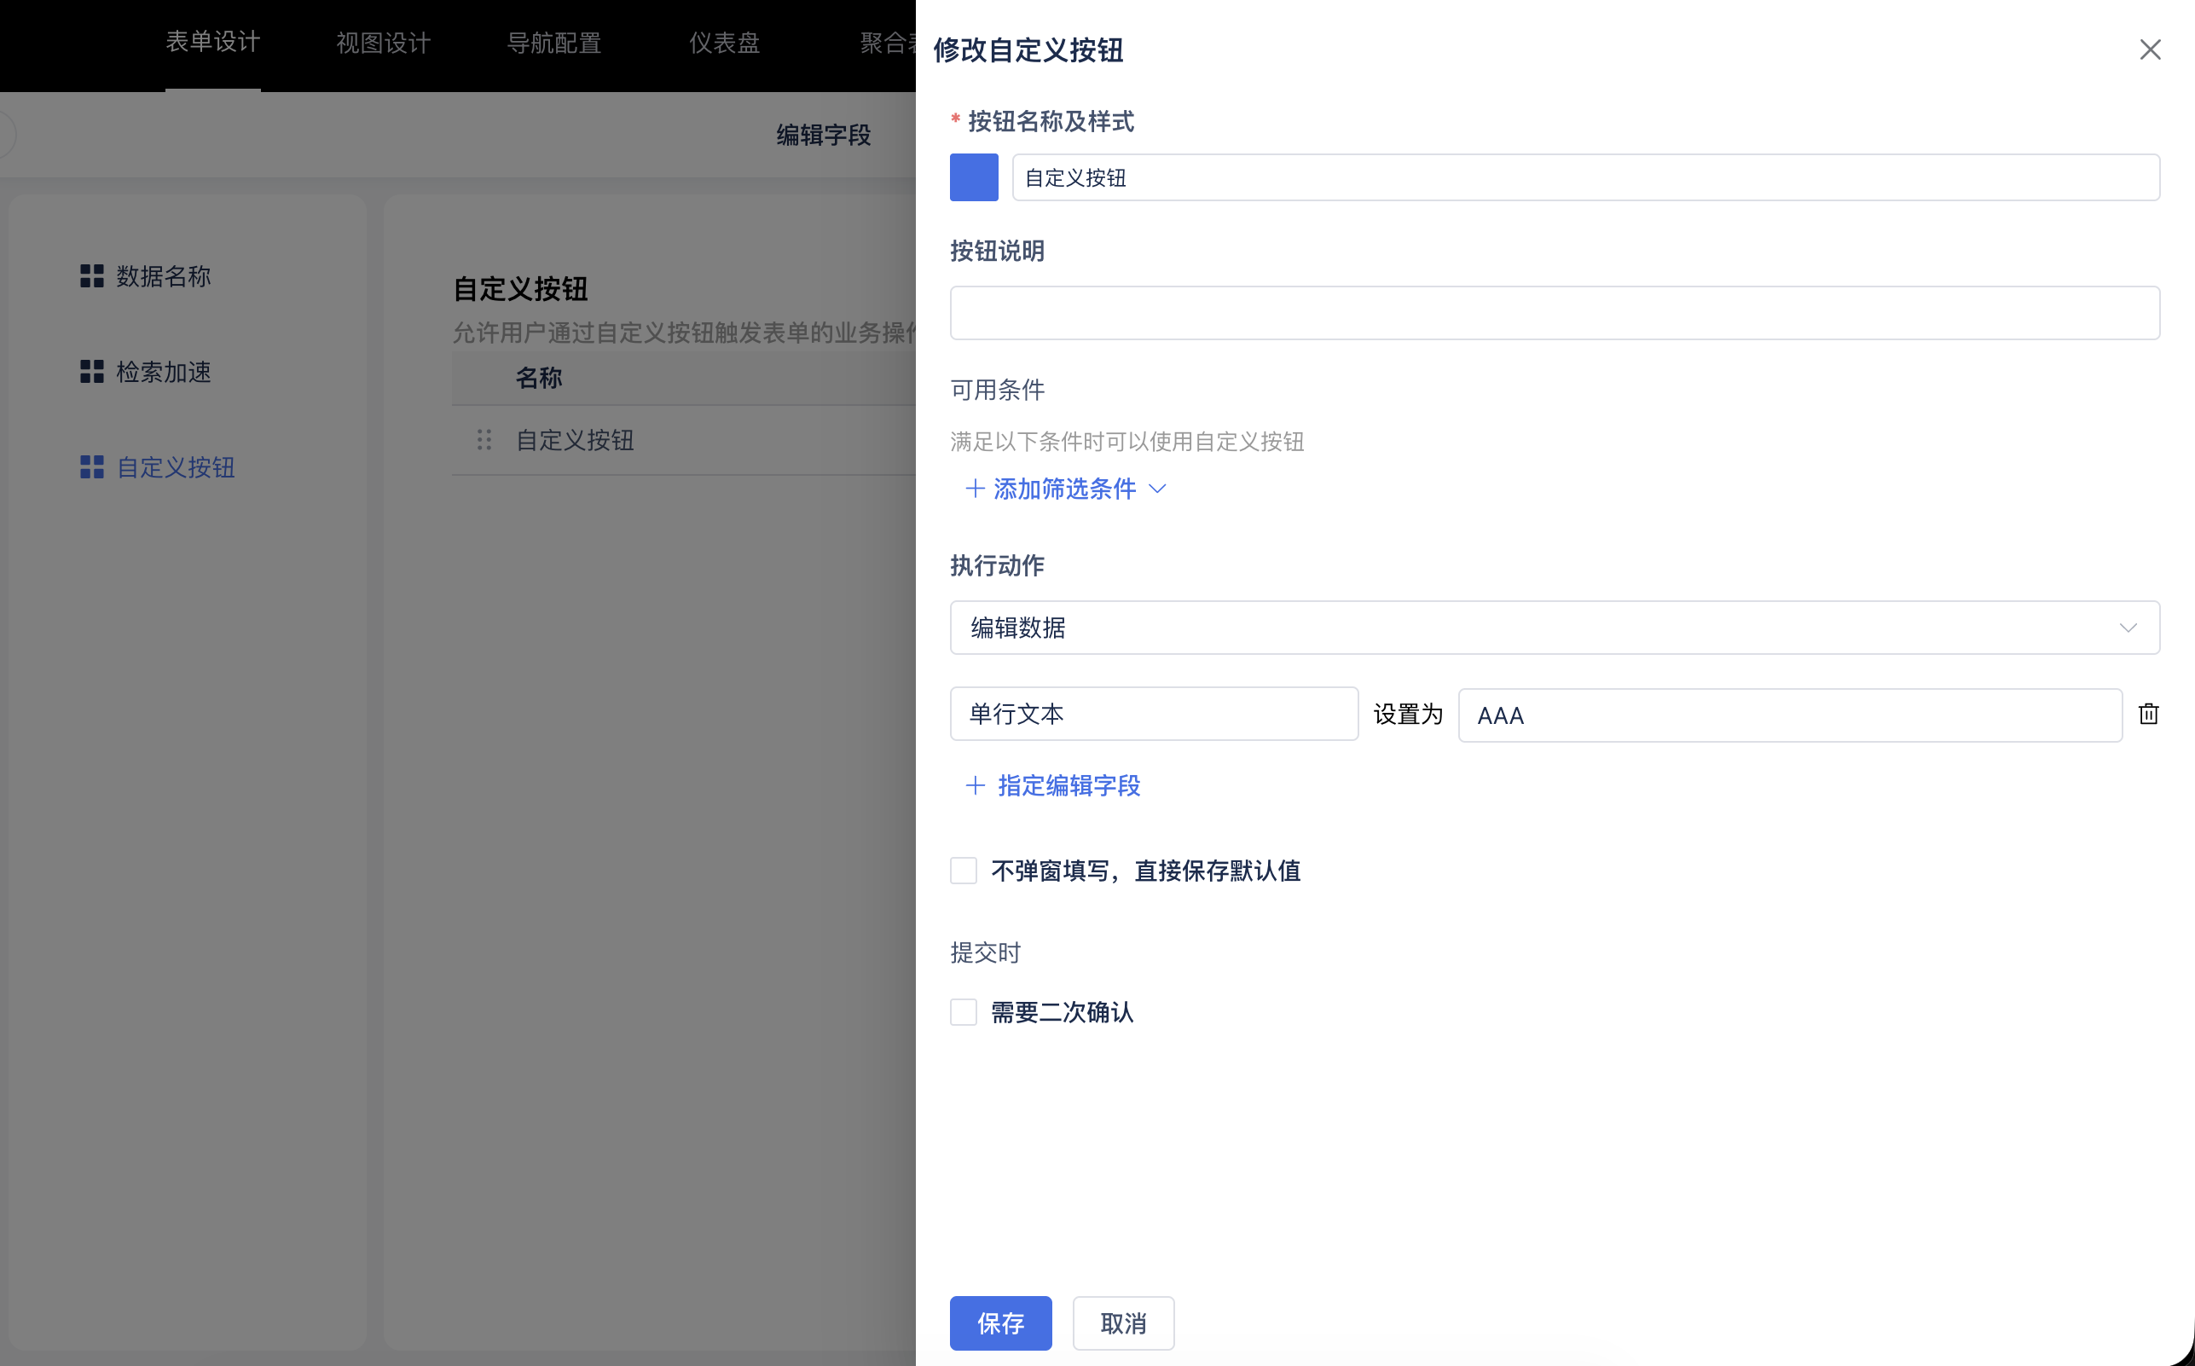2195x1366 pixels.
Task: Enable 不弹窗填写，直接保存默认值
Action: click(x=963, y=870)
